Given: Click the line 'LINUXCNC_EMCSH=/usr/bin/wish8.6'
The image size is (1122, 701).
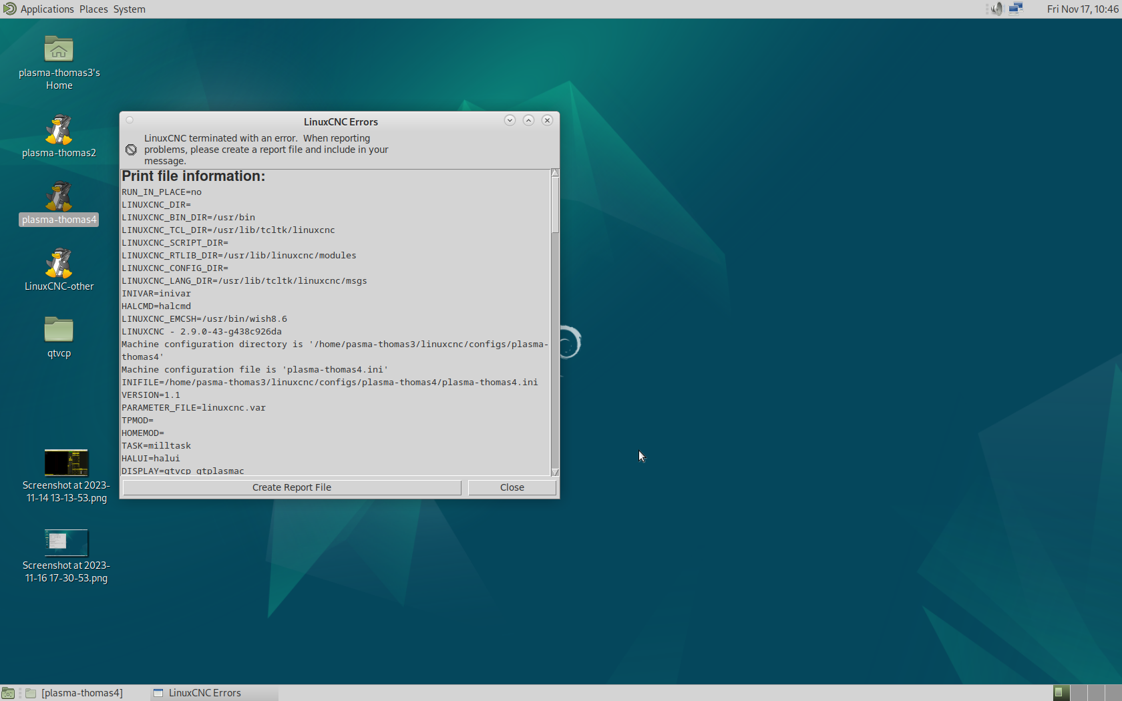Looking at the screenshot, I should [204, 319].
